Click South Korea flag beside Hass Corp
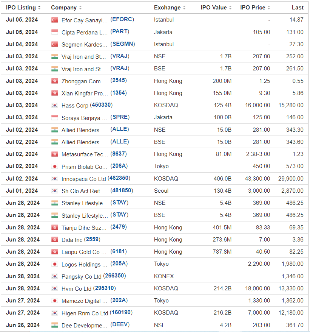310x332 pixels. [55, 105]
